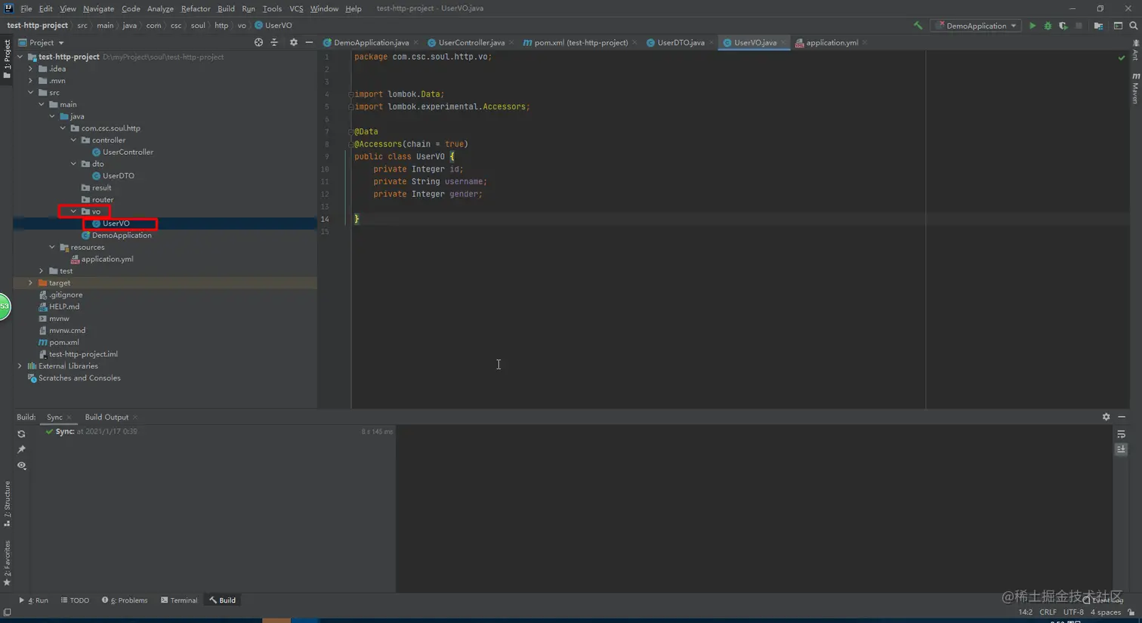This screenshot has width=1142, height=623.
Task: Toggle the eye view filter in Build panel
Action: 21,466
